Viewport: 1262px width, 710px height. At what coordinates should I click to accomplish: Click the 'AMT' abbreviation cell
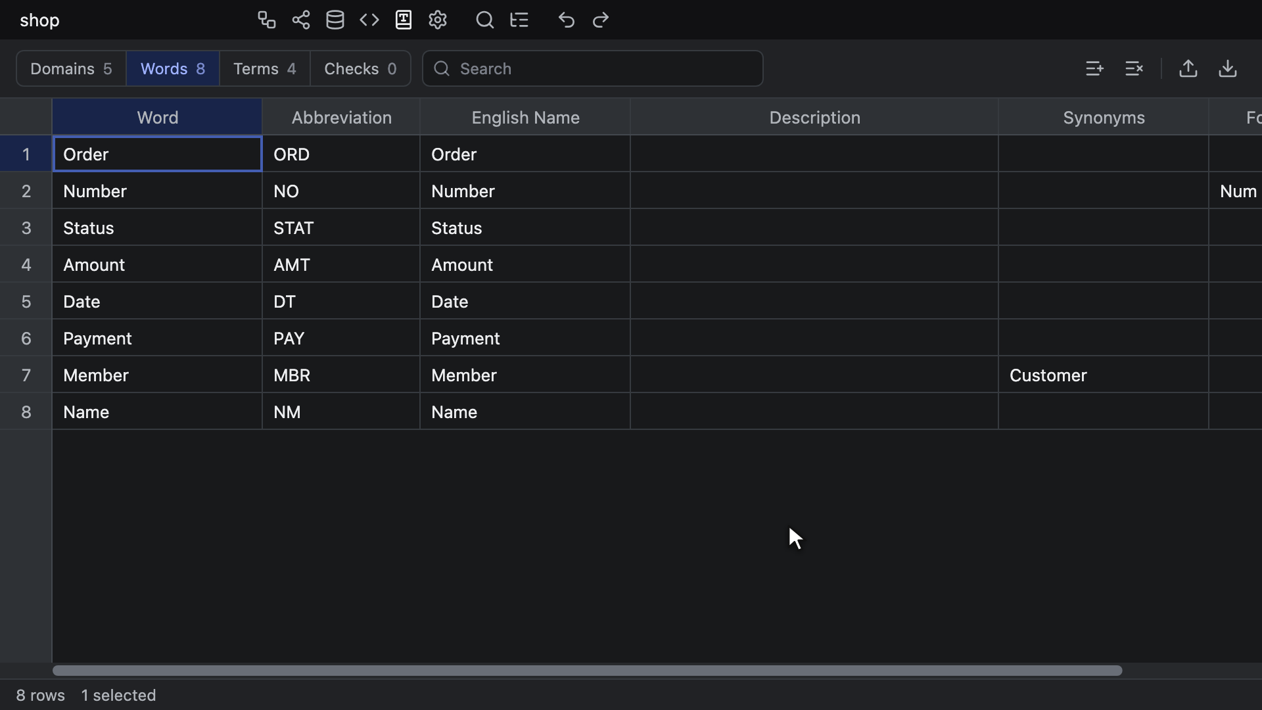click(341, 264)
